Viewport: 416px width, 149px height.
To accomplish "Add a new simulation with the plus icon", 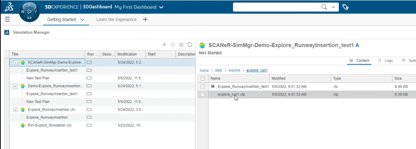I will click(164, 45).
